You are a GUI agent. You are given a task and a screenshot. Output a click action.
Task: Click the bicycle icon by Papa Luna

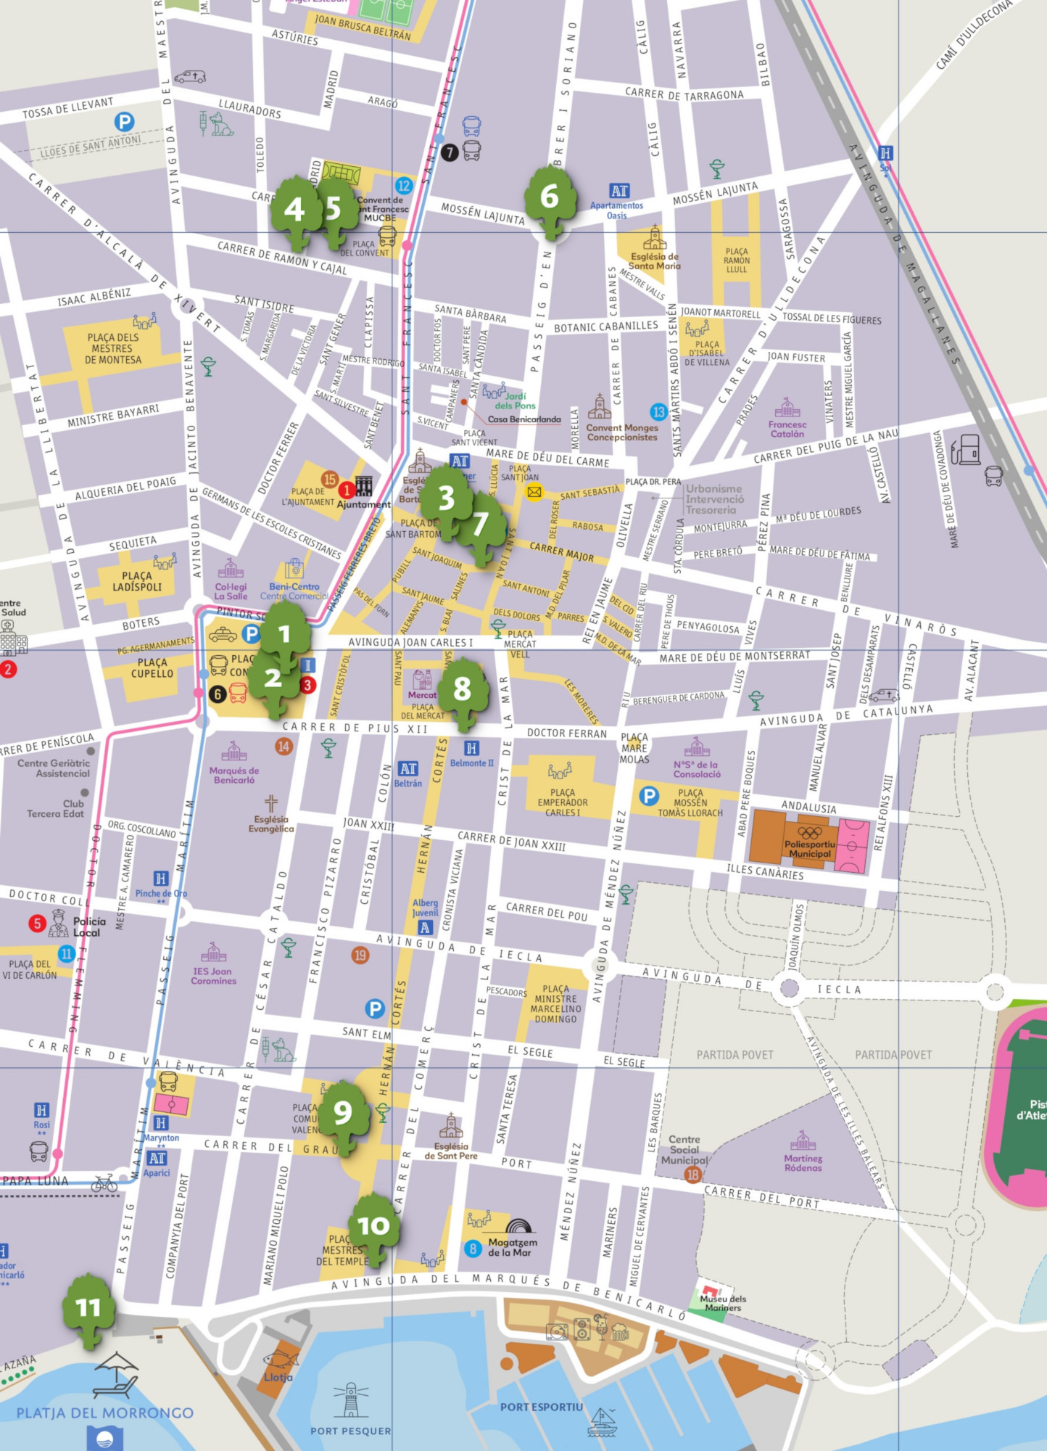coord(104,1184)
